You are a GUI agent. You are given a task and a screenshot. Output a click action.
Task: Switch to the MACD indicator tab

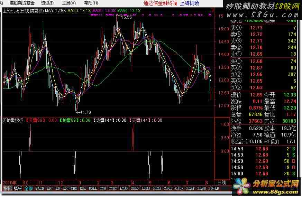[x=39, y=188]
